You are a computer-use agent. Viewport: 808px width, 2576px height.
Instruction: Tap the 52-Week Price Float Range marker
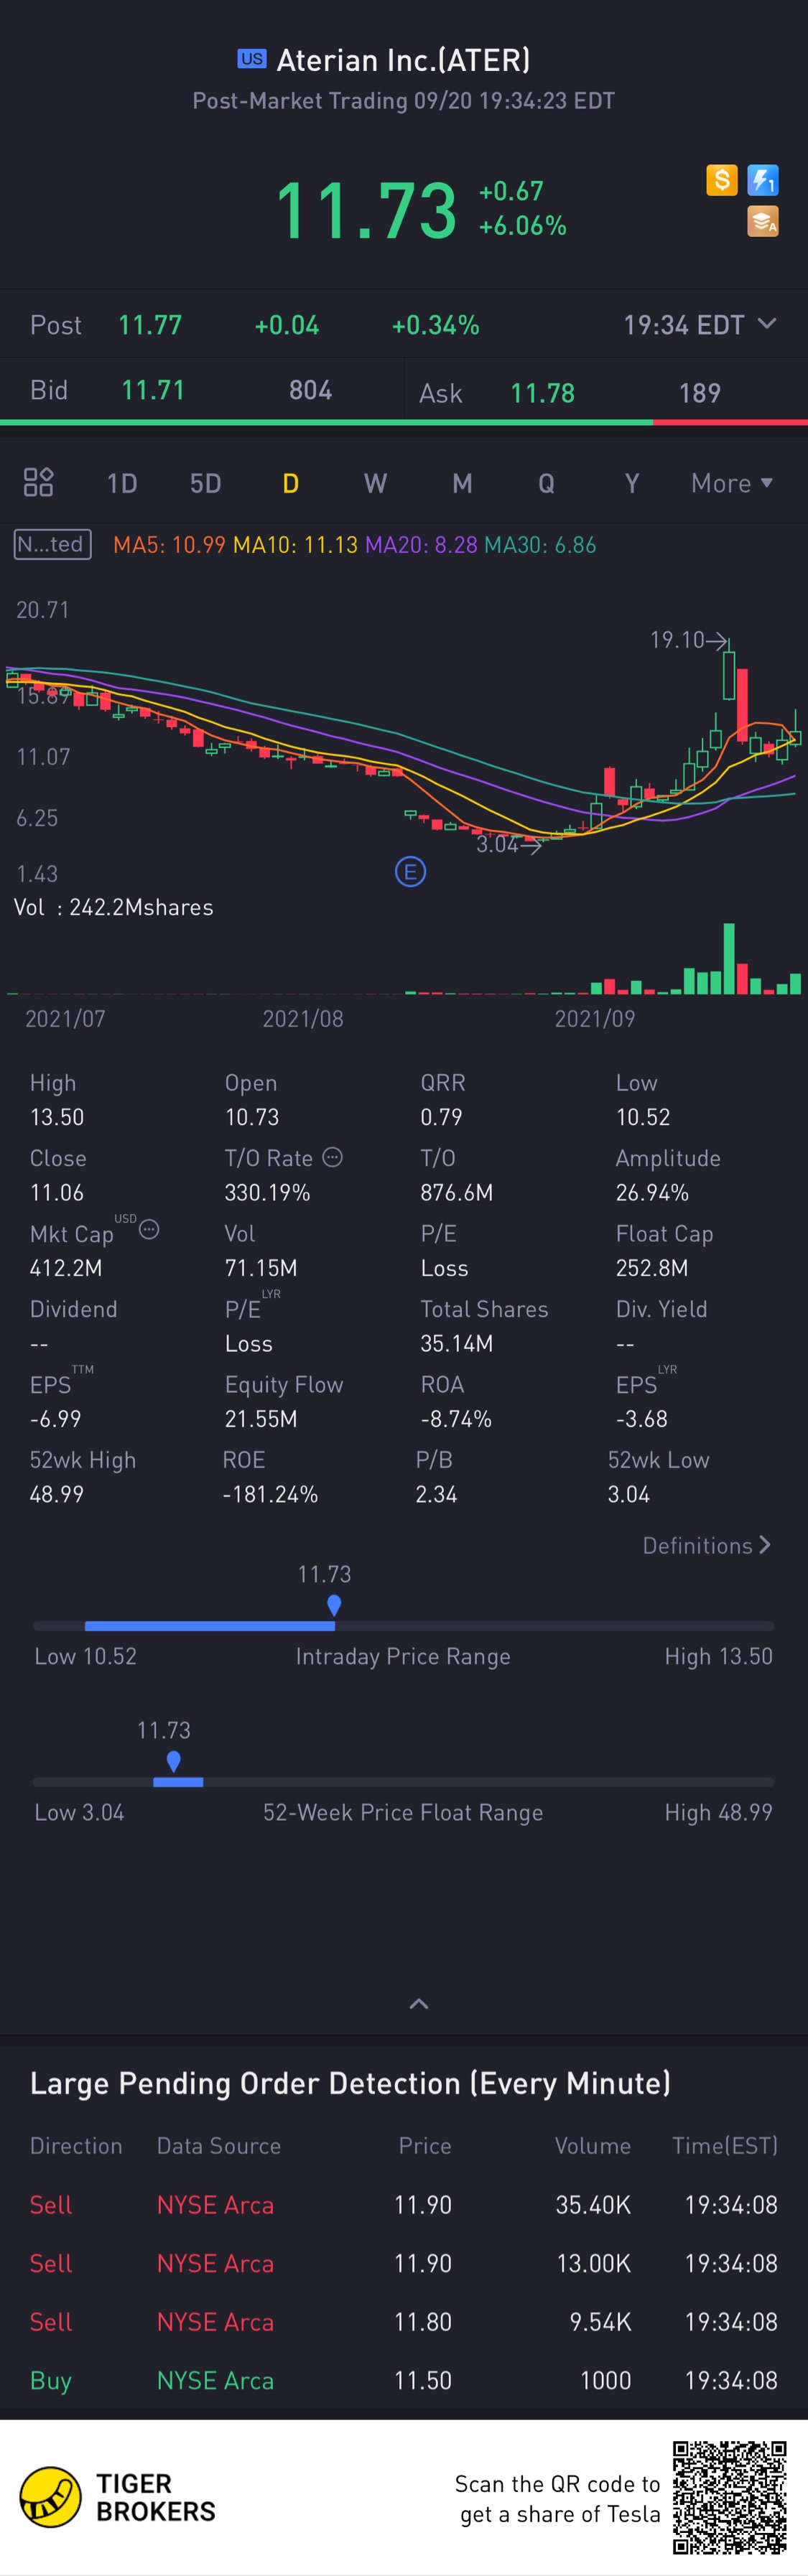click(x=174, y=1761)
